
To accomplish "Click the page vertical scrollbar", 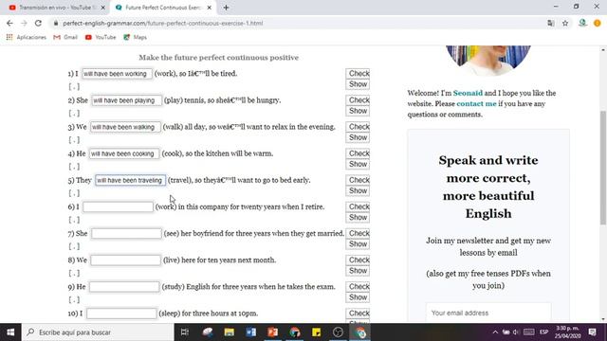I will point(603,167).
